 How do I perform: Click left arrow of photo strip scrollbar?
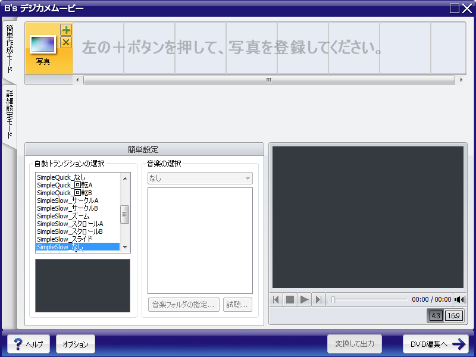(x=77, y=80)
